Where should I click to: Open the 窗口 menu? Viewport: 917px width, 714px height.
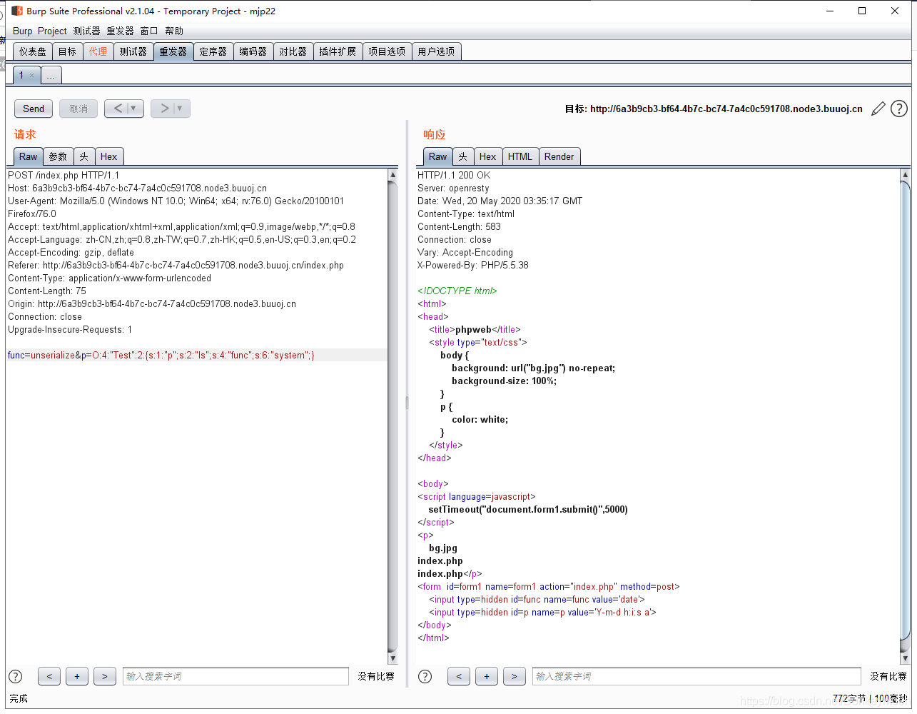coord(149,31)
